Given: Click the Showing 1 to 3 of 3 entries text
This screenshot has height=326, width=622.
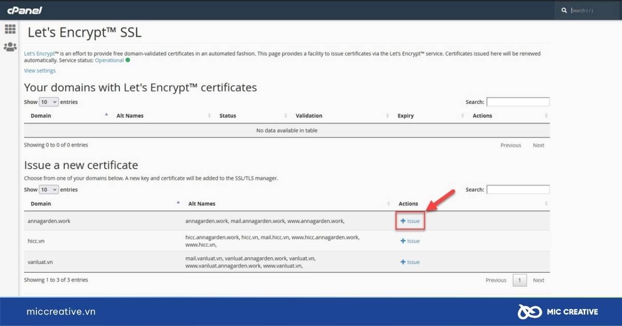Looking at the screenshot, I should (x=56, y=280).
